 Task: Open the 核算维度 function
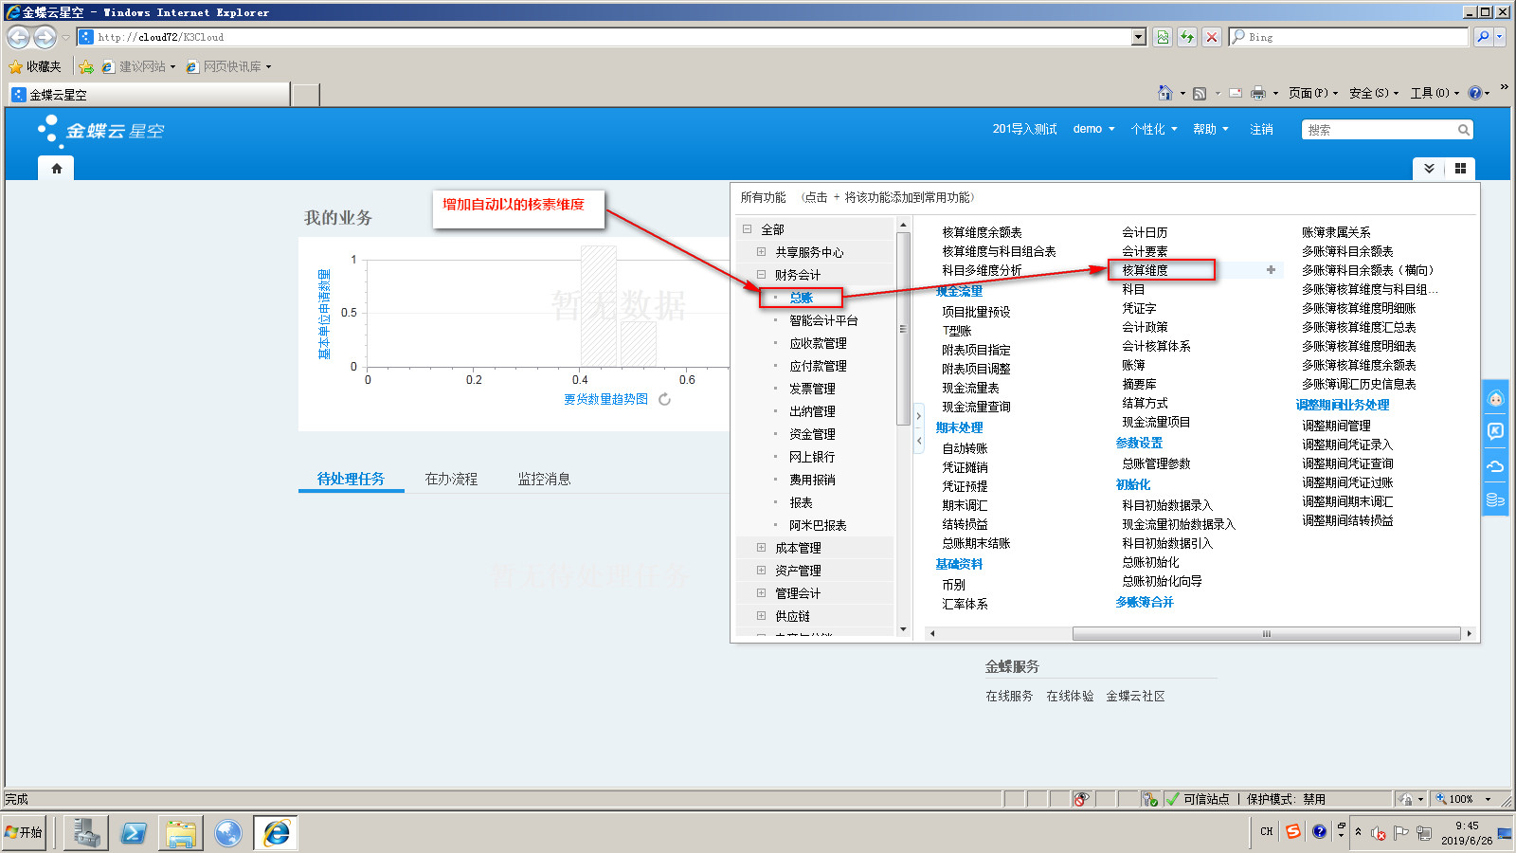[x=1145, y=270]
